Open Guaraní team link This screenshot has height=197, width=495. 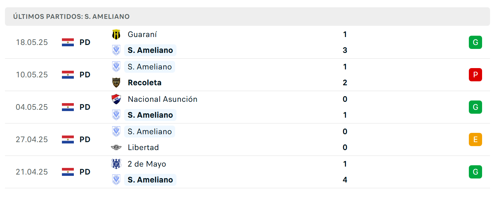[x=142, y=34]
